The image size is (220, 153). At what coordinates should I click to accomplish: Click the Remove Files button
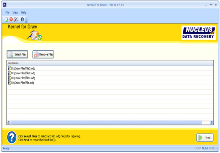(x=43, y=54)
